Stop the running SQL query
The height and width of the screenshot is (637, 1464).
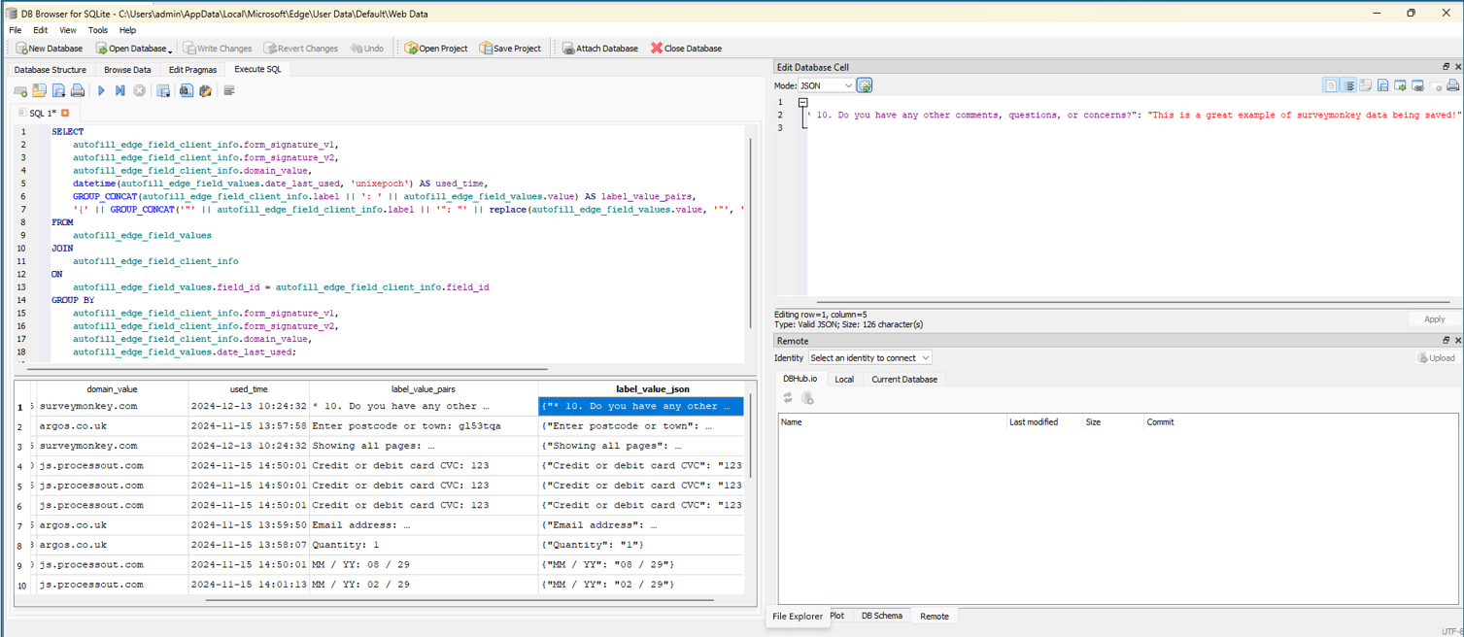139,90
